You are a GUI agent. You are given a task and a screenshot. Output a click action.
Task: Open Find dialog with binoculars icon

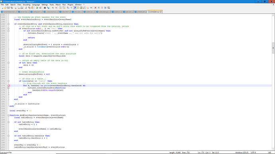point(45,8)
